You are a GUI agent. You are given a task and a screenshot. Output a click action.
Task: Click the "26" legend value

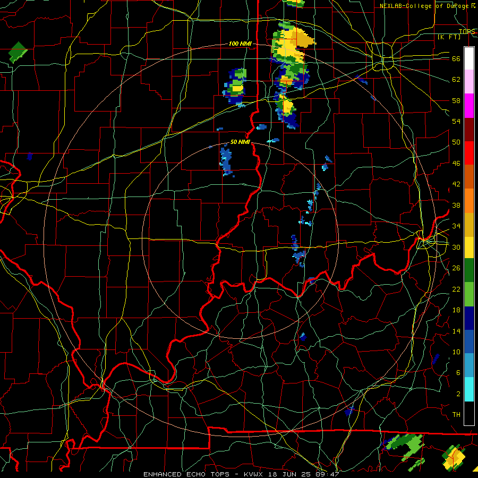click(456, 268)
